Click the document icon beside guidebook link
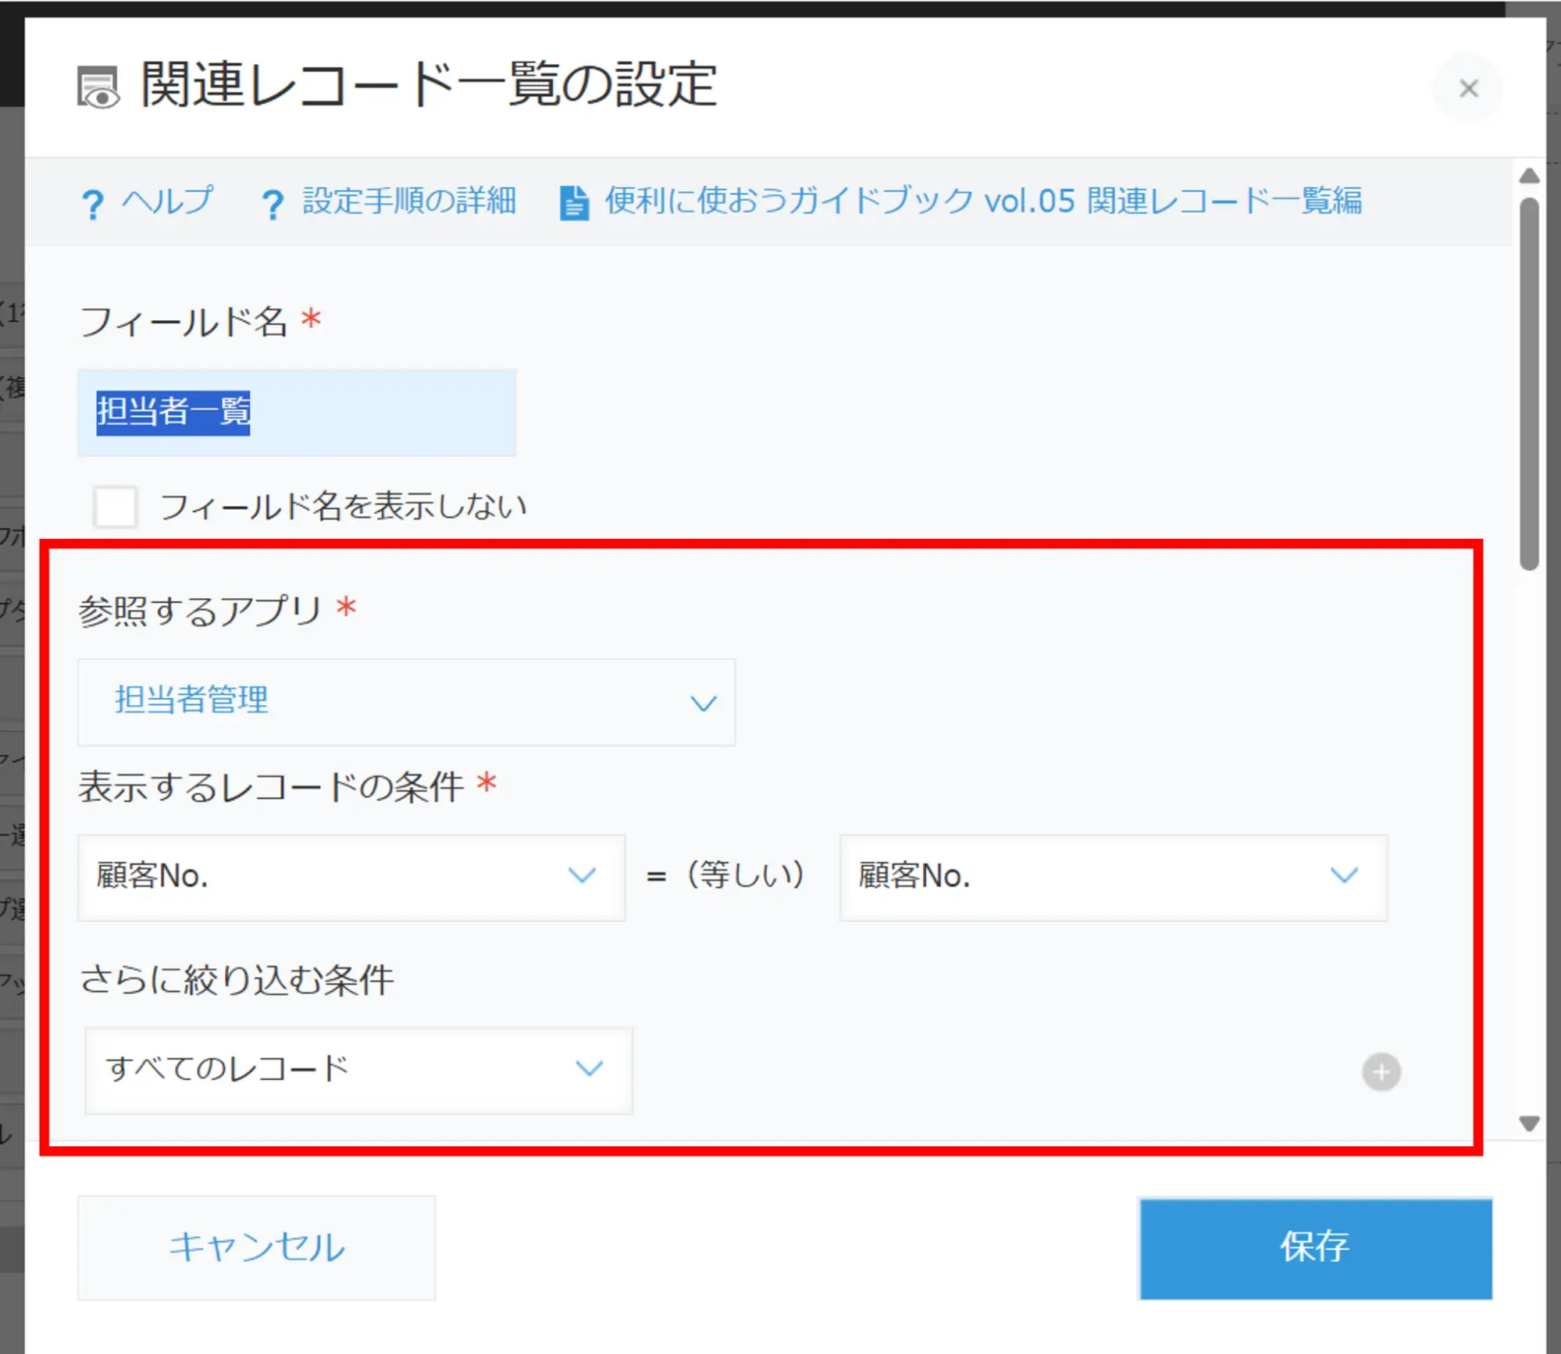 click(574, 203)
